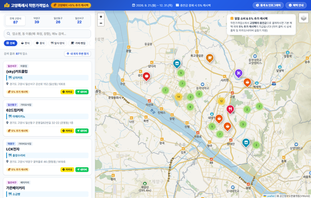
Task: Click 카카오 button for 62드립커피
Action: [x=67, y=131]
